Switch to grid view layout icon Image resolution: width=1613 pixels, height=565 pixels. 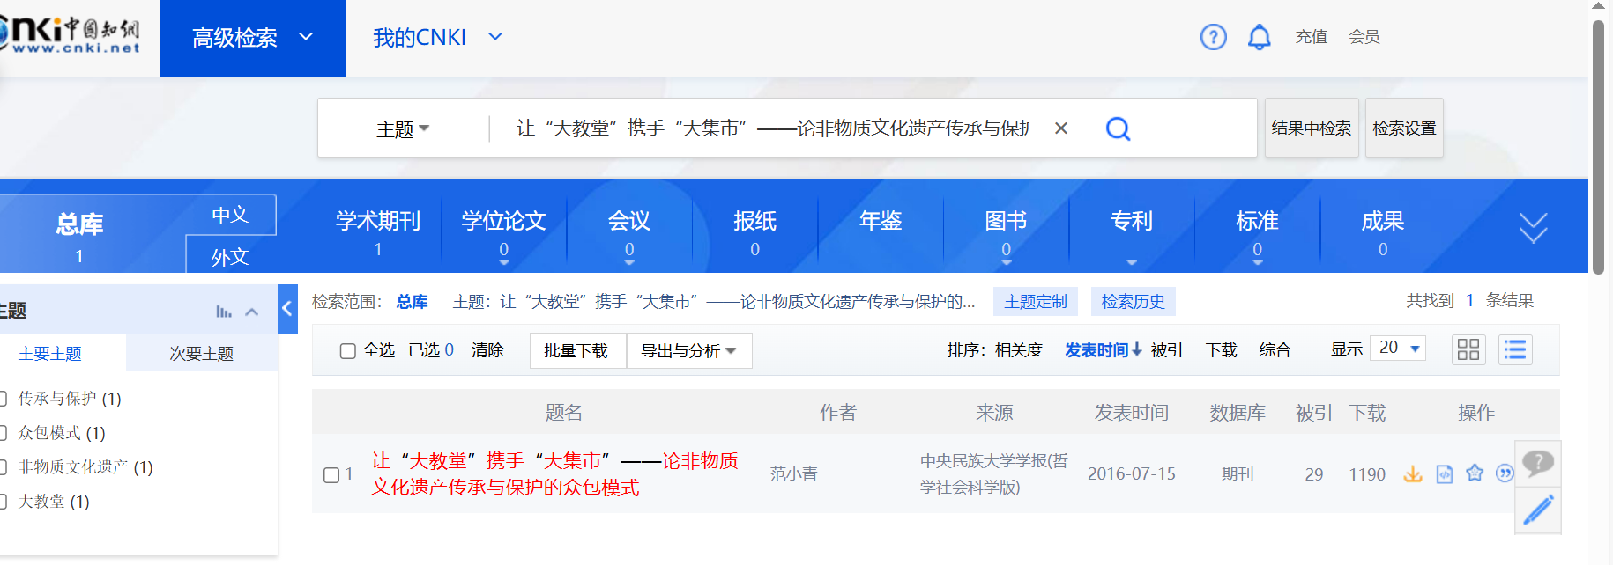(x=1468, y=350)
